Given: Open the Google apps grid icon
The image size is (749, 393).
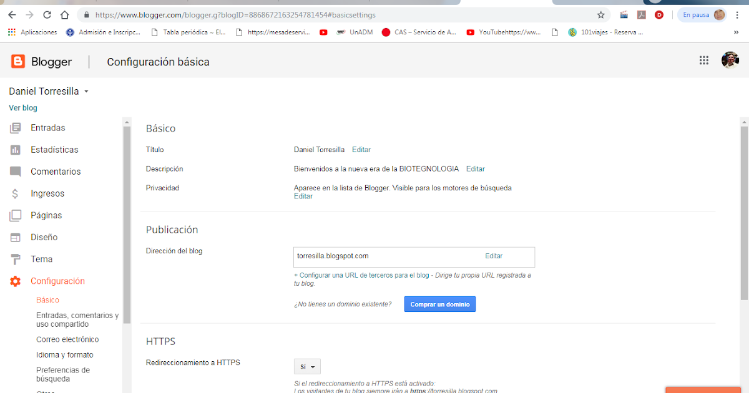Looking at the screenshot, I should click(x=704, y=60).
